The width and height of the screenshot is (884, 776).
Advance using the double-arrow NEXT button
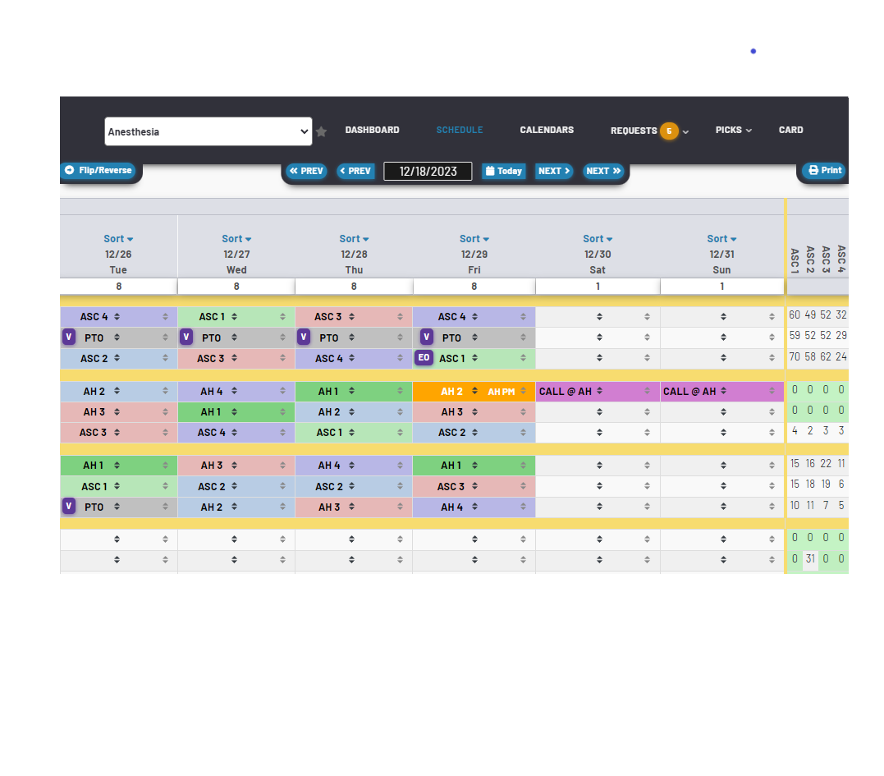[603, 172]
